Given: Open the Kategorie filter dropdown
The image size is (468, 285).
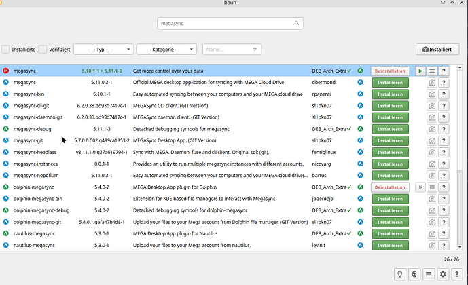Looking at the screenshot, I should (166, 49).
